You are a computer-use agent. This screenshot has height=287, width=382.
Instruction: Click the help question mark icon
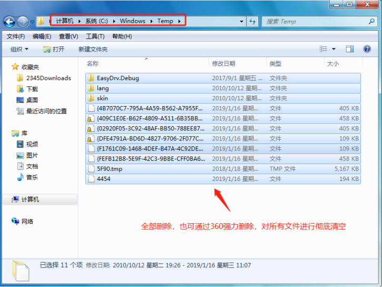pos(366,49)
